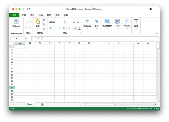Expand the A1 name box dropdown
Screen dimensions: 169x122
coord(25,38)
